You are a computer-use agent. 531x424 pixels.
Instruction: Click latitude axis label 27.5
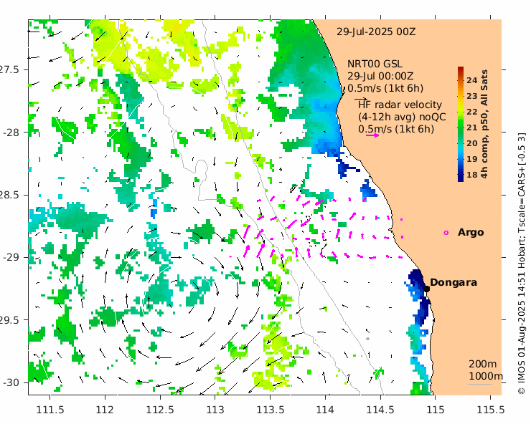pos(9,69)
